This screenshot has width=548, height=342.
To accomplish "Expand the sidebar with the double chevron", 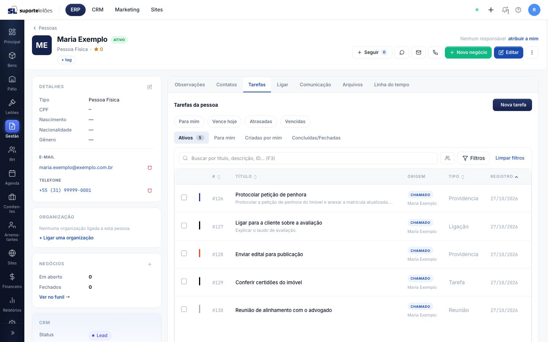I will (12, 333).
